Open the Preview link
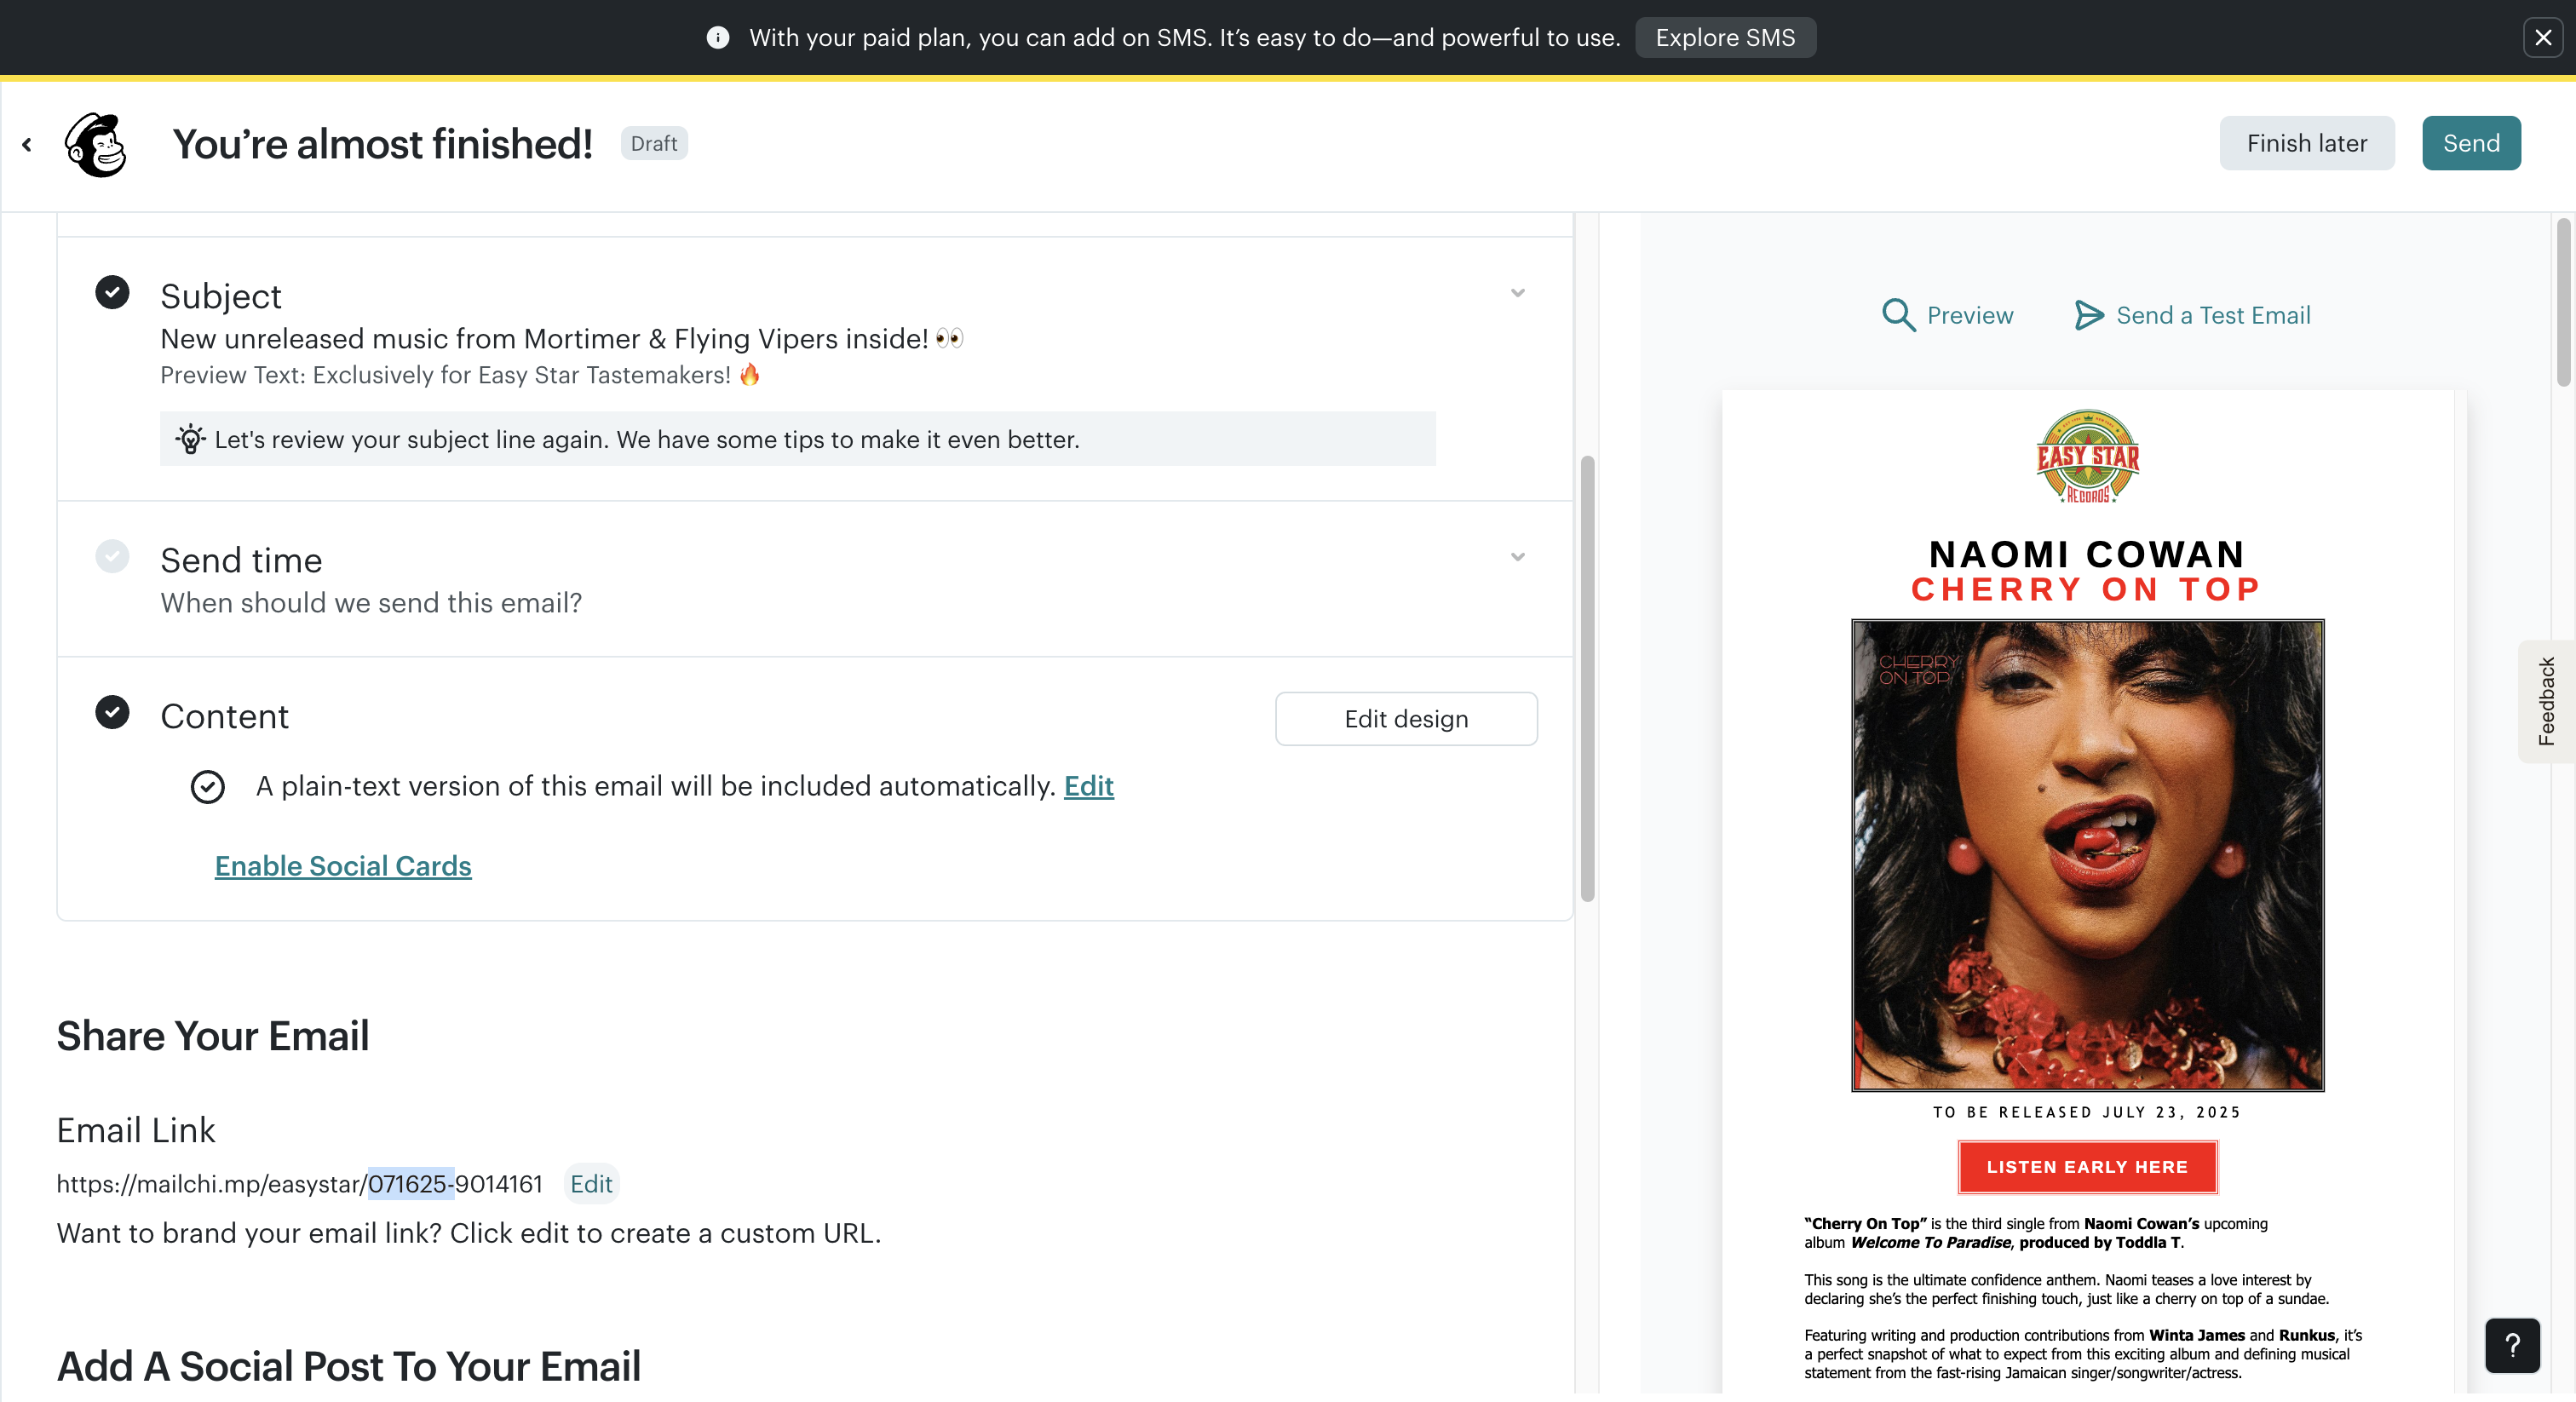 coord(1970,315)
